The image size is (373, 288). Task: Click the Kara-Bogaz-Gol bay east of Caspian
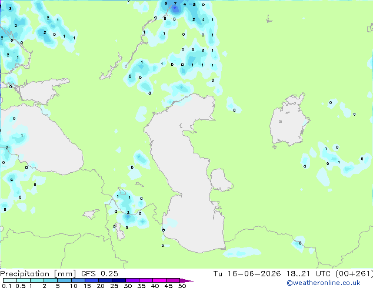tap(221, 180)
